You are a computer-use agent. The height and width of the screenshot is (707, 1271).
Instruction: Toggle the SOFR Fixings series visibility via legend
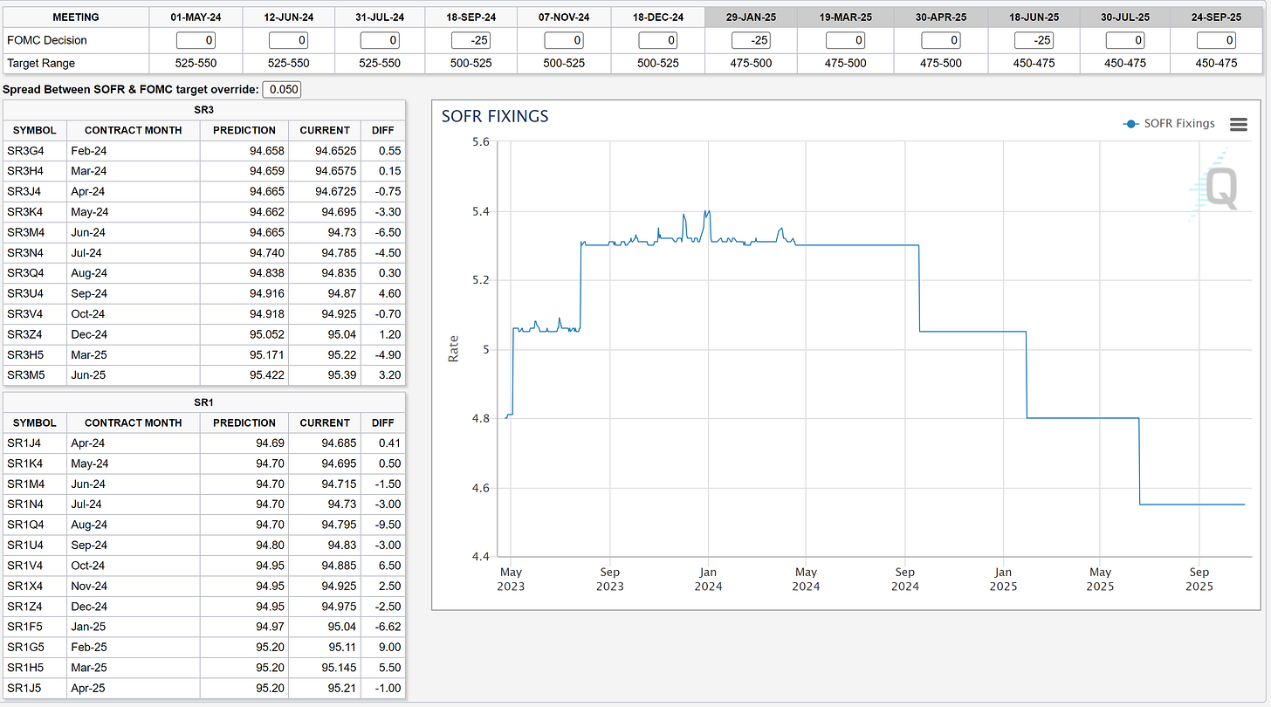click(1174, 124)
